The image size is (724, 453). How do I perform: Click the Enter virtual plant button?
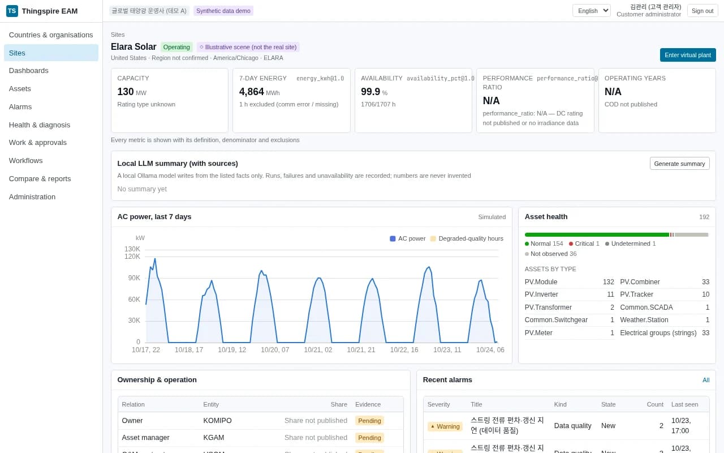coord(688,55)
